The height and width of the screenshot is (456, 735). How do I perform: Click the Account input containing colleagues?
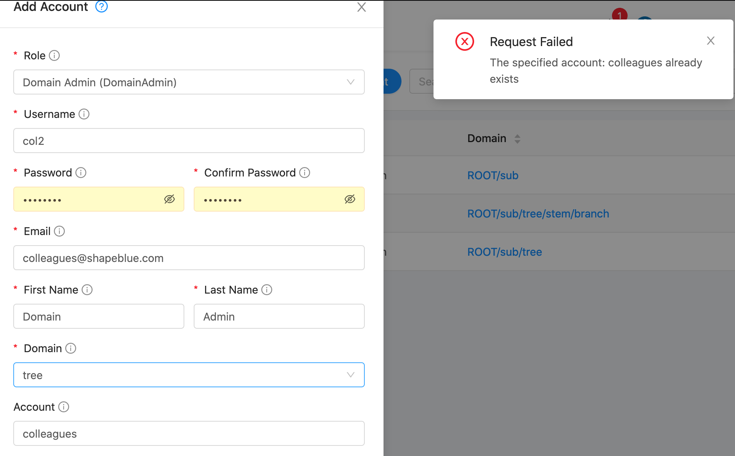pos(189,433)
